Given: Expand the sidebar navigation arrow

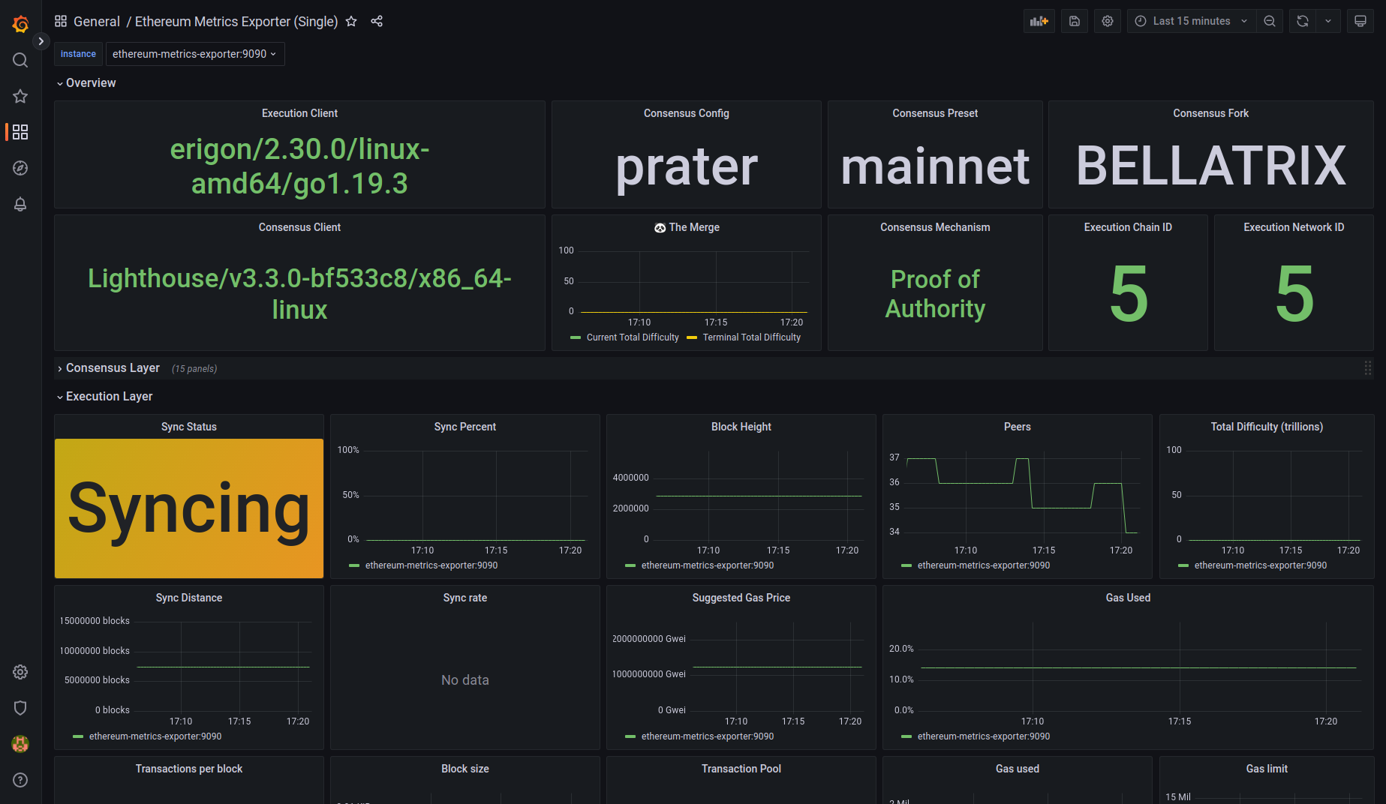Looking at the screenshot, I should (41, 41).
